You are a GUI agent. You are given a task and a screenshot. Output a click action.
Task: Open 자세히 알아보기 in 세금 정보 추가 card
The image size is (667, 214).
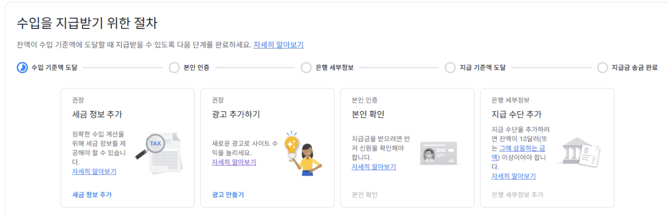pyautogui.click(x=94, y=171)
